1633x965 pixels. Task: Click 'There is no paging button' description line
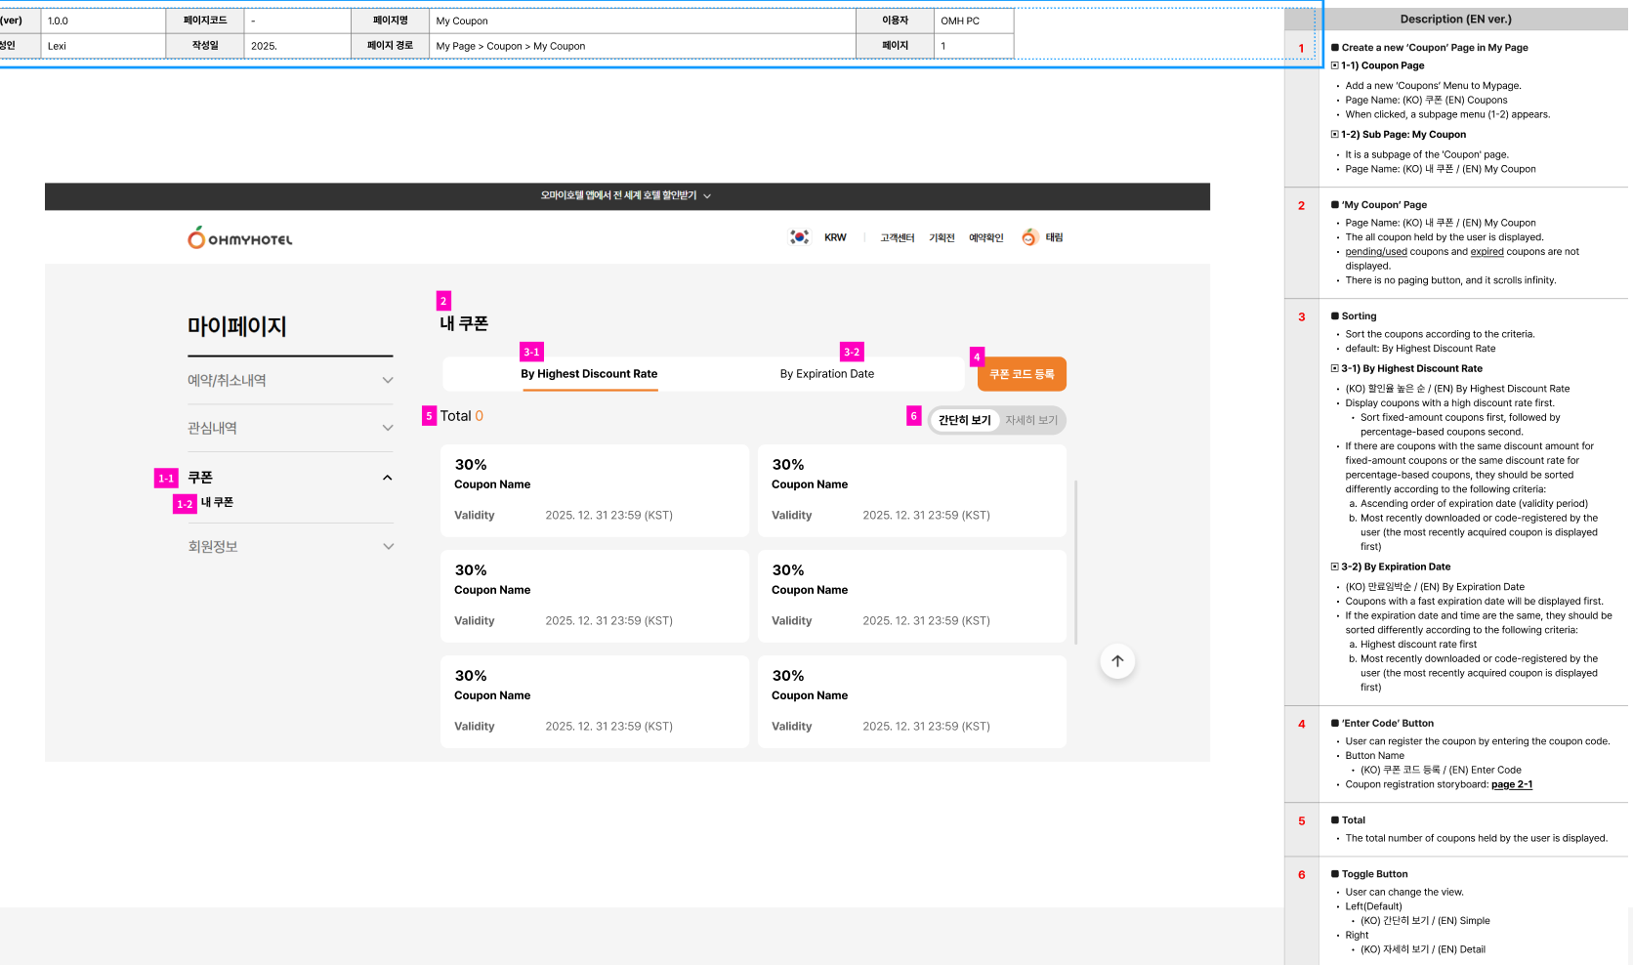click(1450, 280)
